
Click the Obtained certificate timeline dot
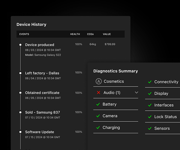coord(20,93)
